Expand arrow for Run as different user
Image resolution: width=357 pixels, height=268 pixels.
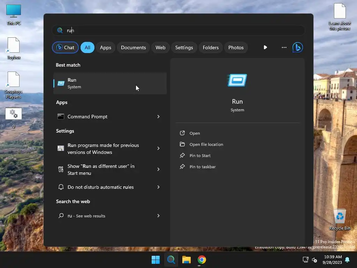click(x=159, y=169)
